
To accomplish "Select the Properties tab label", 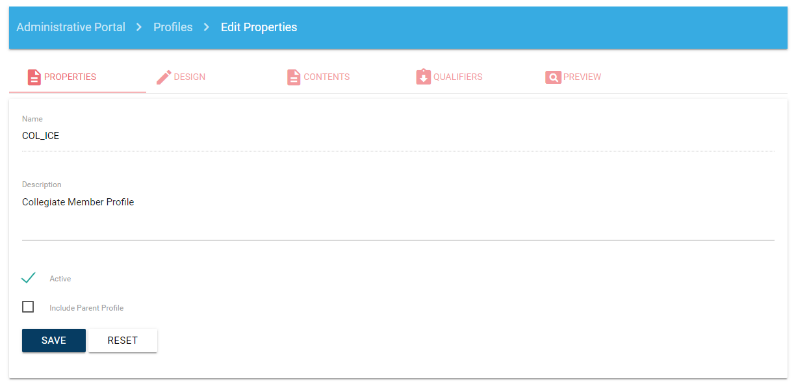I will point(70,77).
